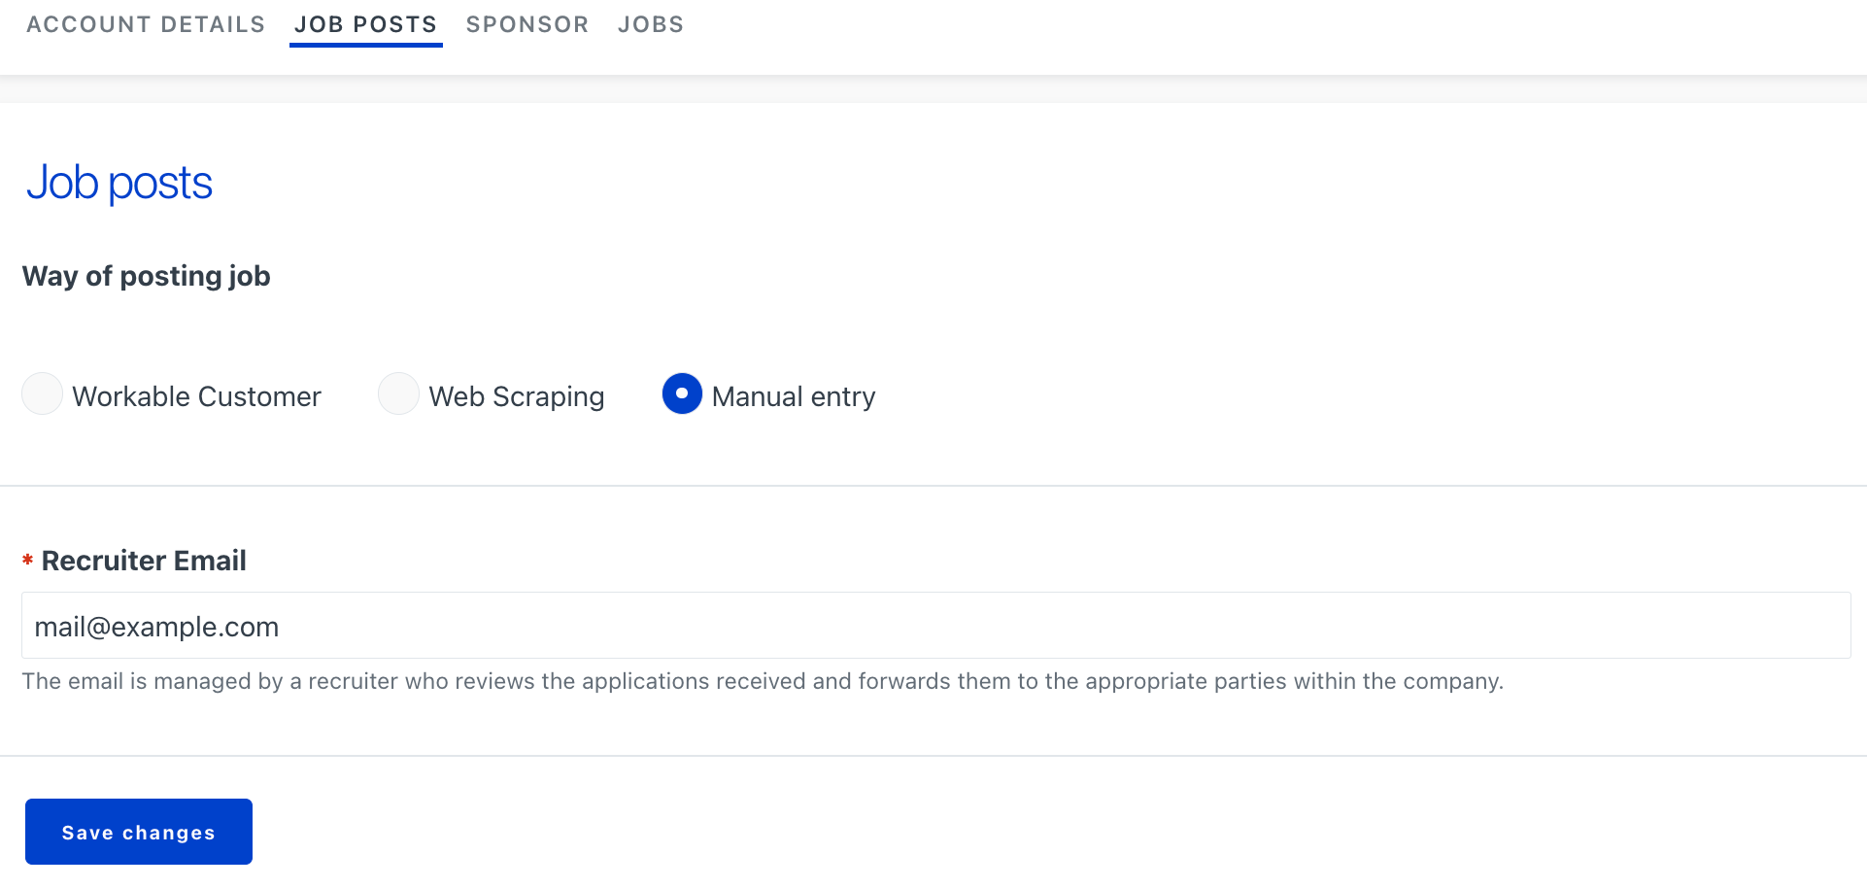Click the recruiter email helper description text

coord(763,681)
